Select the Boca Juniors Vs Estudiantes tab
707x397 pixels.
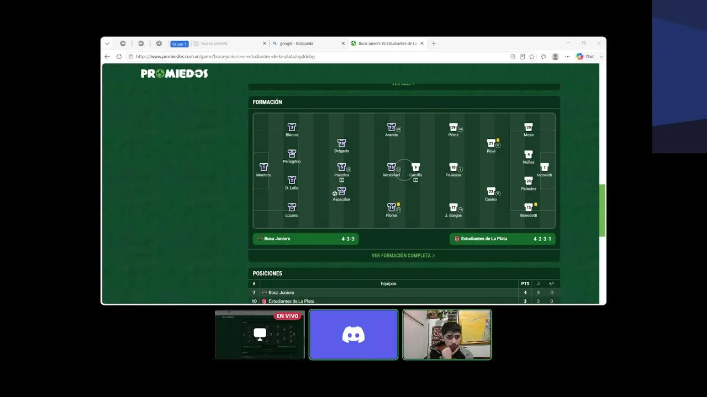click(388, 44)
